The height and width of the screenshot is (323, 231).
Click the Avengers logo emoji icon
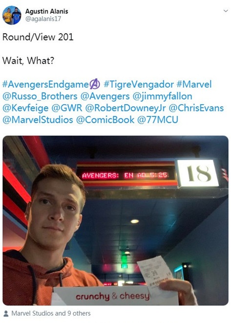tap(95, 84)
